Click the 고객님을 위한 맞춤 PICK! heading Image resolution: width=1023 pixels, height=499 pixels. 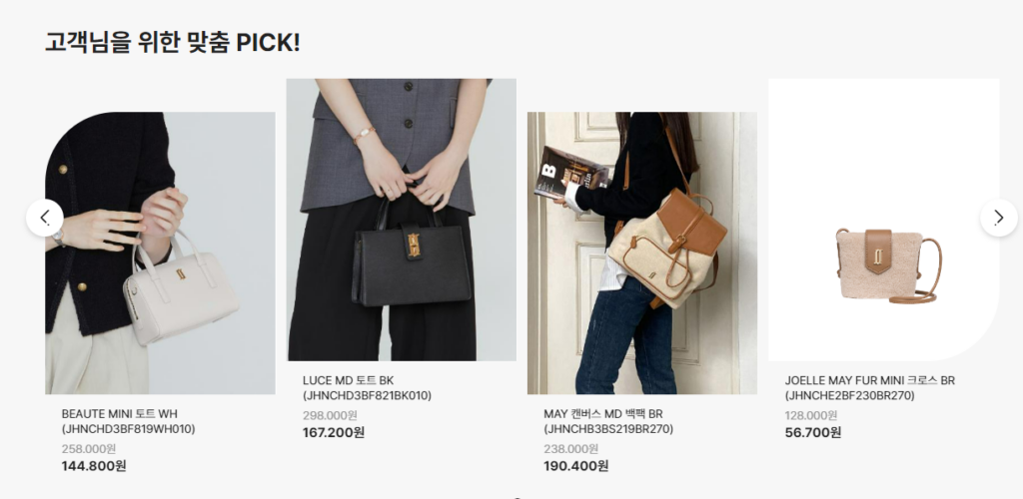173,42
